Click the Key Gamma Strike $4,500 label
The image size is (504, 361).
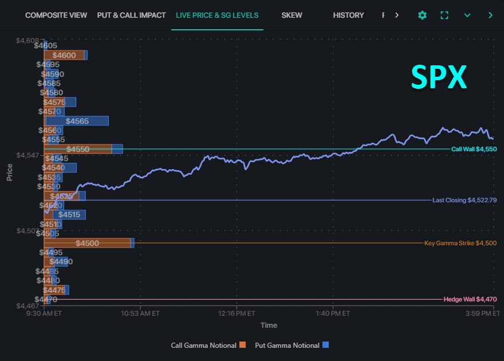460,243
